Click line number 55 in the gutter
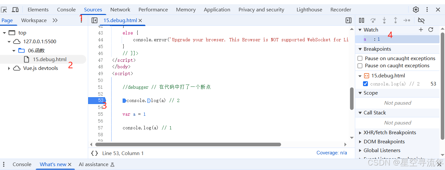445x170 pixels. pos(101,114)
